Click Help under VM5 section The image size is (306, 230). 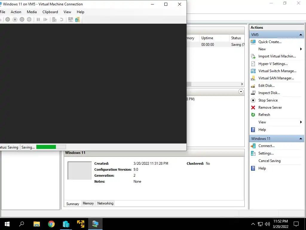point(262,130)
